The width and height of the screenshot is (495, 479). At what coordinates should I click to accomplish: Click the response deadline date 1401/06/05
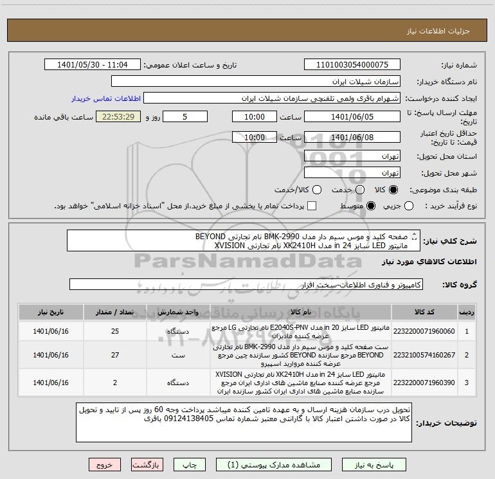tap(352, 116)
